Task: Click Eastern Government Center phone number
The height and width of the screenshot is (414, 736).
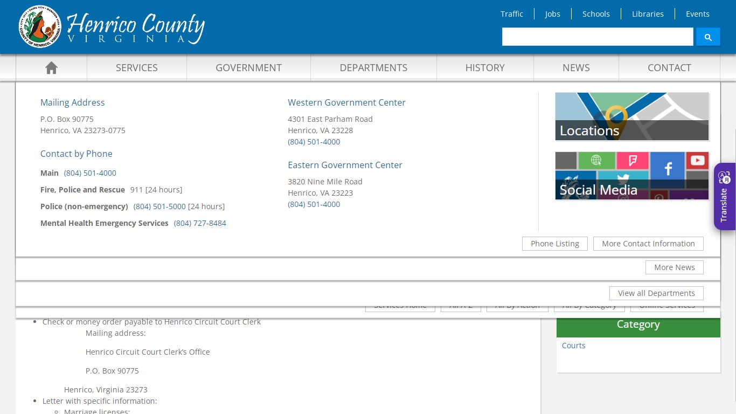Action: (x=314, y=204)
